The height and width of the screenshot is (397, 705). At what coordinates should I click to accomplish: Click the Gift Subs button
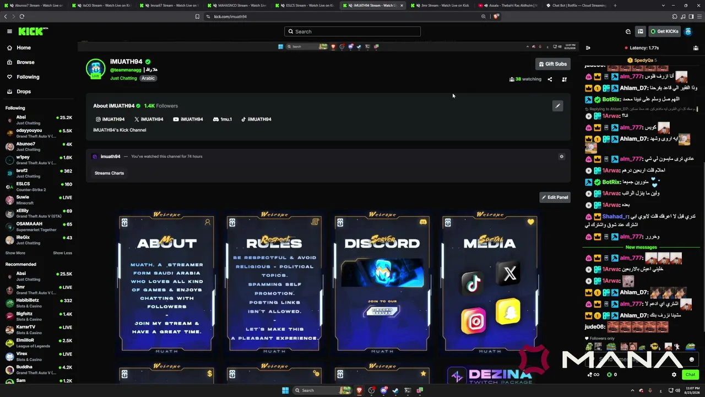[552, 64]
